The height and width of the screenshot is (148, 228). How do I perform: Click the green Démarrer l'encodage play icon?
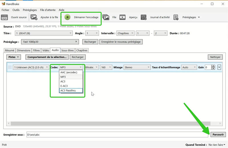pyautogui.click(x=68, y=17)
